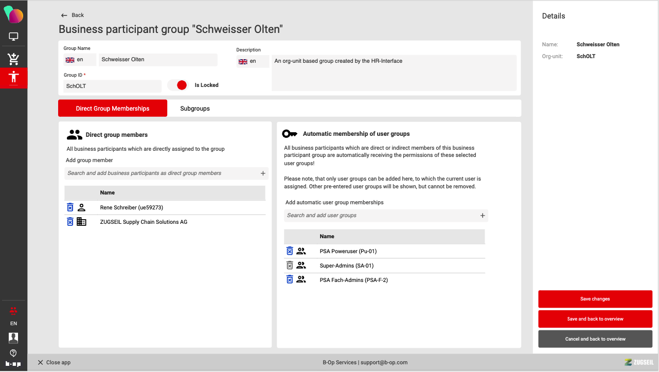Switch to the Subgroups tab

(x=195, y=109)
